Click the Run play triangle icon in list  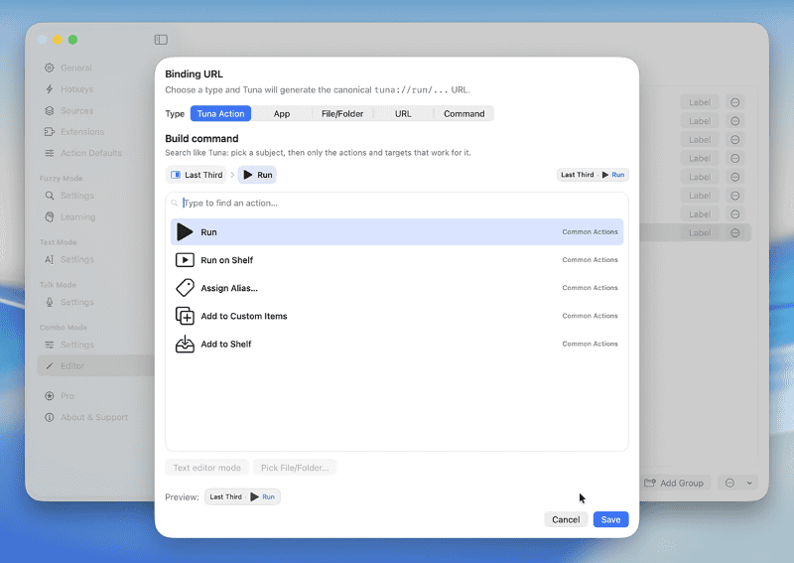click(185, 232)
